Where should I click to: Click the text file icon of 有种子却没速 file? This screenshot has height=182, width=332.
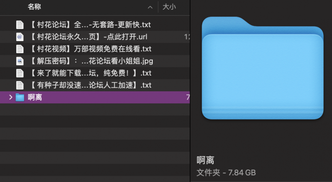click(20, 86)
